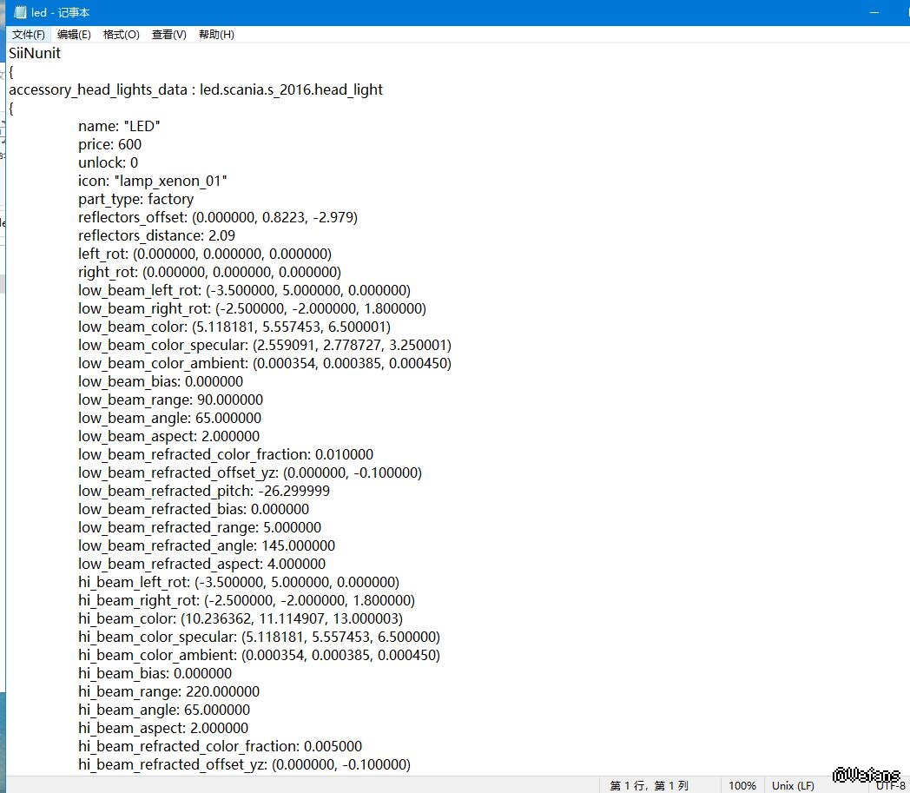Click the low_beam_refracted_color_fraction line
910x793 pixels.
pyautogui.click(x=226, y=454)
